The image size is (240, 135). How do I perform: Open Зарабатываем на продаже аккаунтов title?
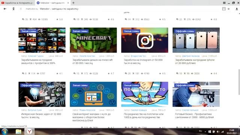(x=38, y=61)
